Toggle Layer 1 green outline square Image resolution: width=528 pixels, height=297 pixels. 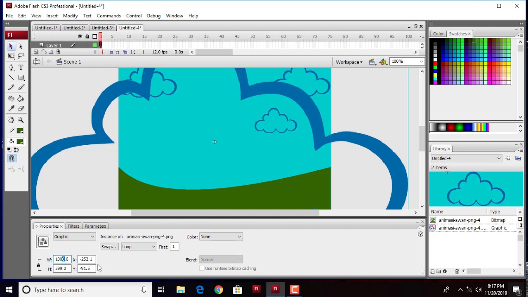click(x=95, y=45)
